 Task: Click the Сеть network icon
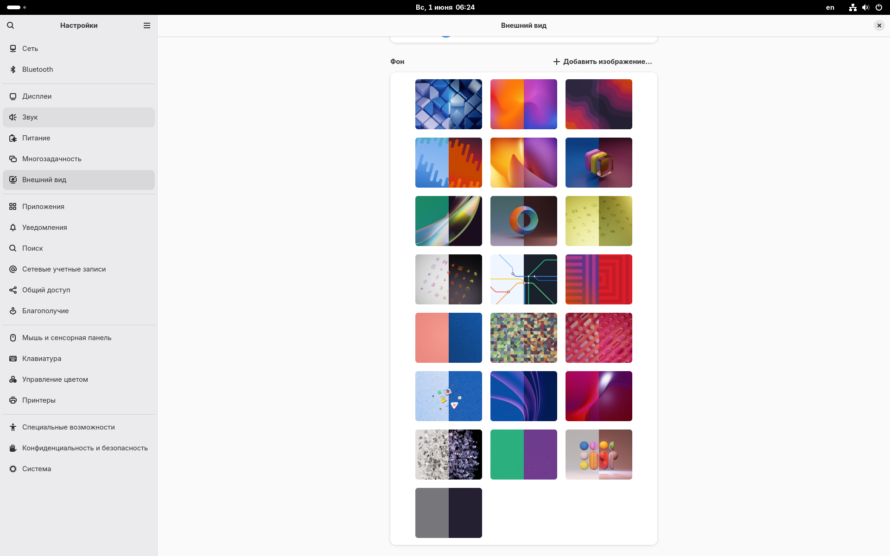(13, 49)
